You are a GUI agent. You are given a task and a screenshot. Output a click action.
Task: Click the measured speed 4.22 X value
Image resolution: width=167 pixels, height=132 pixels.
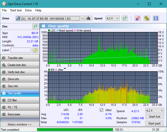(x=135, y=111)
